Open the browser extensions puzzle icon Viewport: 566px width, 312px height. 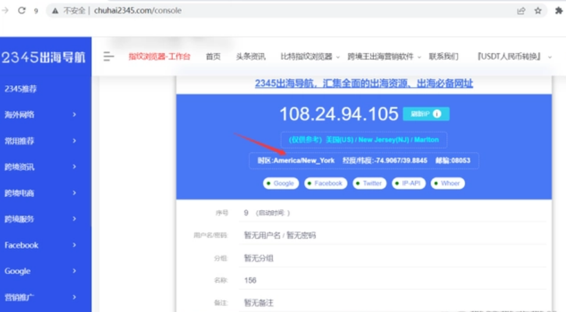(559, 10)
